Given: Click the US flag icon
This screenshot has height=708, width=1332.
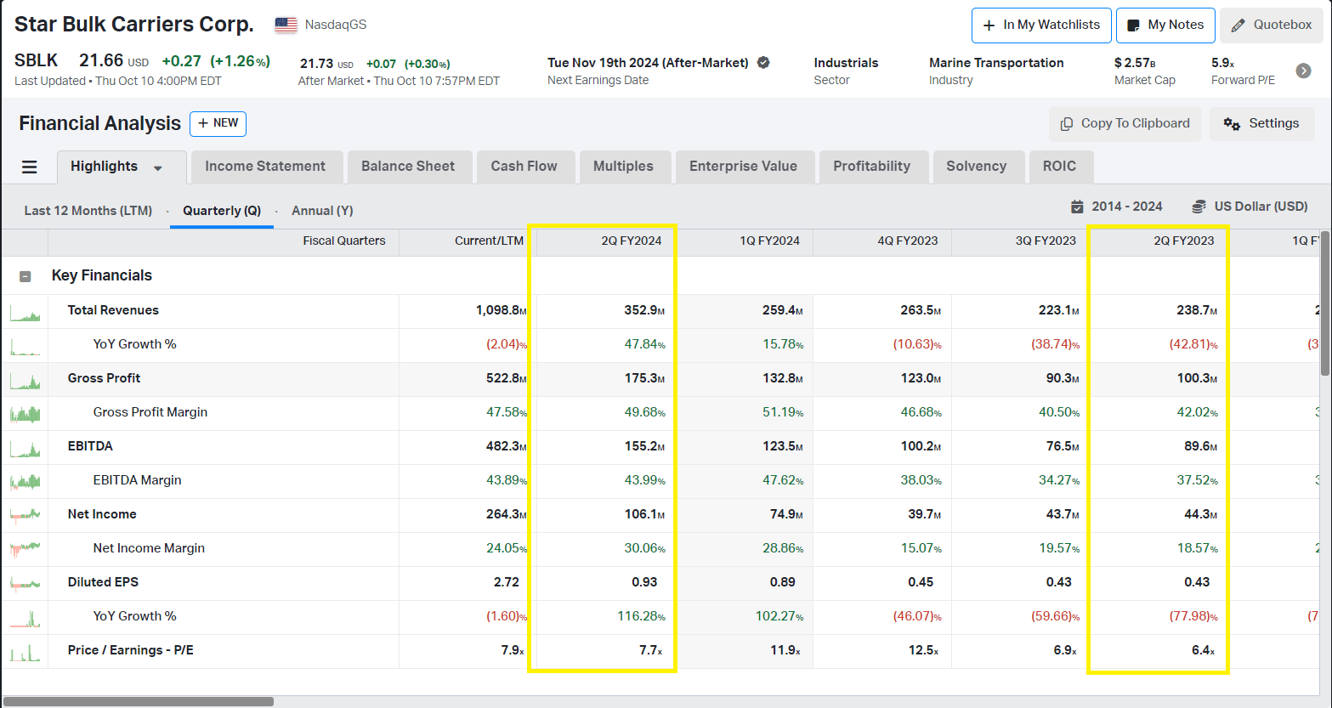Looking at the screenshot, I should 286,25.
